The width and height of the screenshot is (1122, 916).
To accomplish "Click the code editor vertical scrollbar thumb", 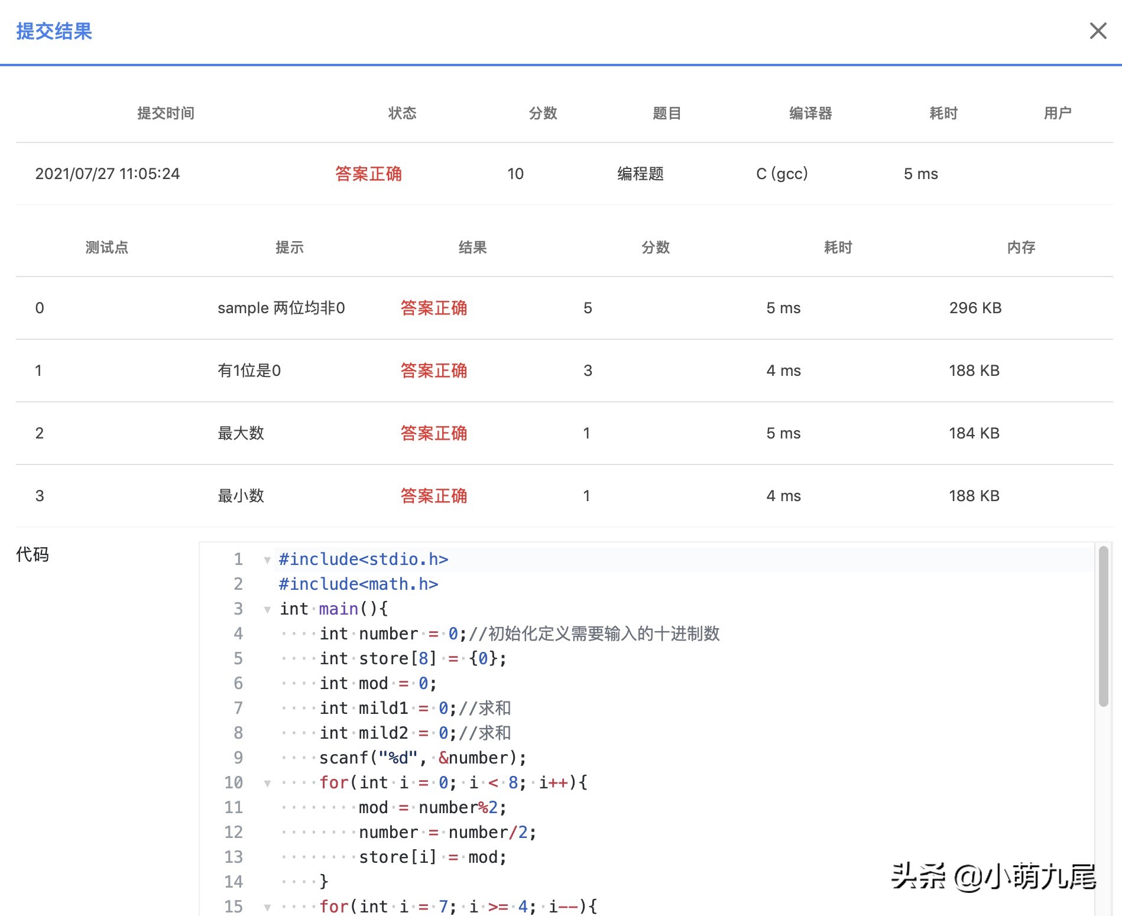I will pyautogui.click(x=1103, y=626).
